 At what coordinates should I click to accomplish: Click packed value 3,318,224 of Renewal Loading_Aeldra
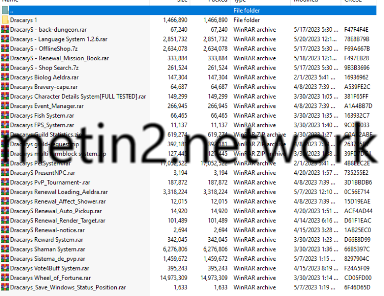click(x=215, y=192)
